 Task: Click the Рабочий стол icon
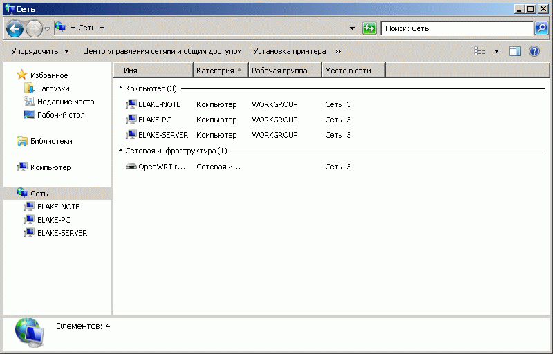click(x=29, y=114)
